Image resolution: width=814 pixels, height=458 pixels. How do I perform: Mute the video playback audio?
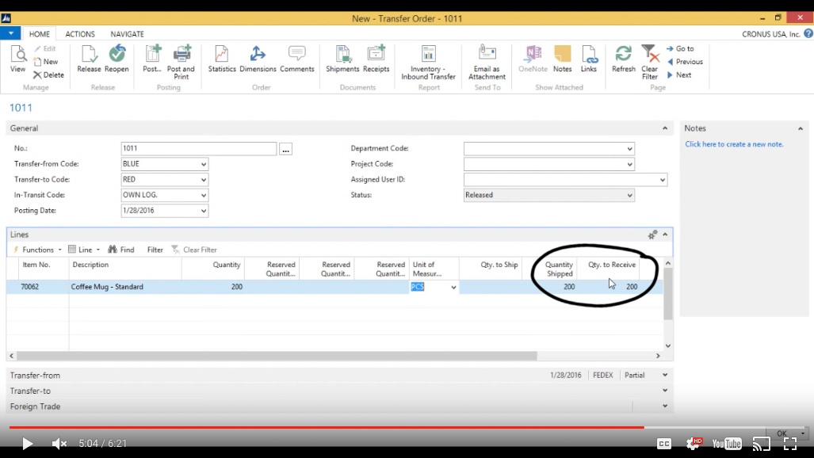point(59,444)
